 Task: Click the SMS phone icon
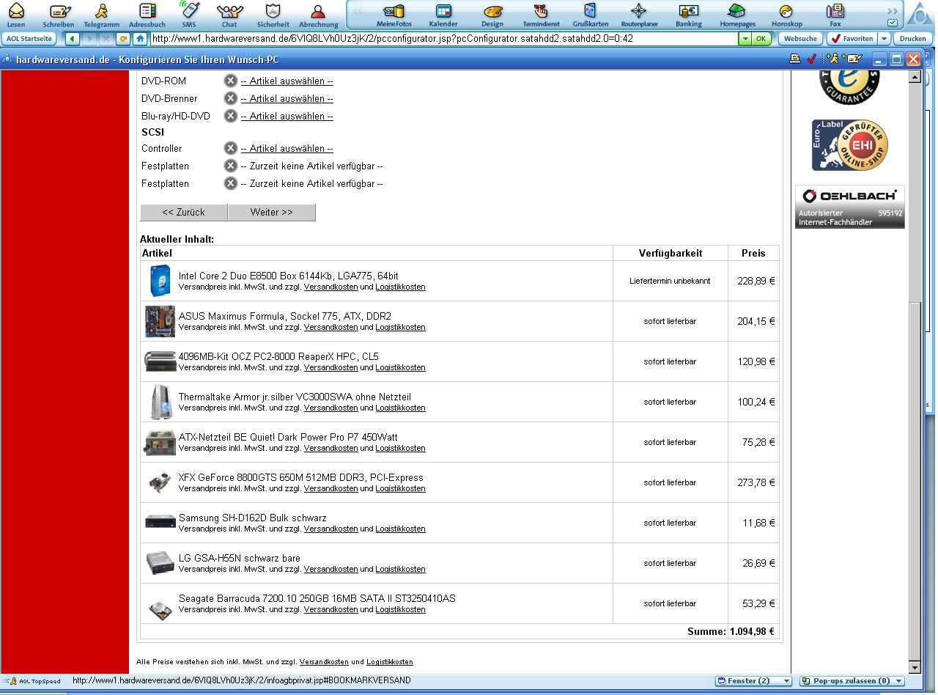tap(189, 14)
